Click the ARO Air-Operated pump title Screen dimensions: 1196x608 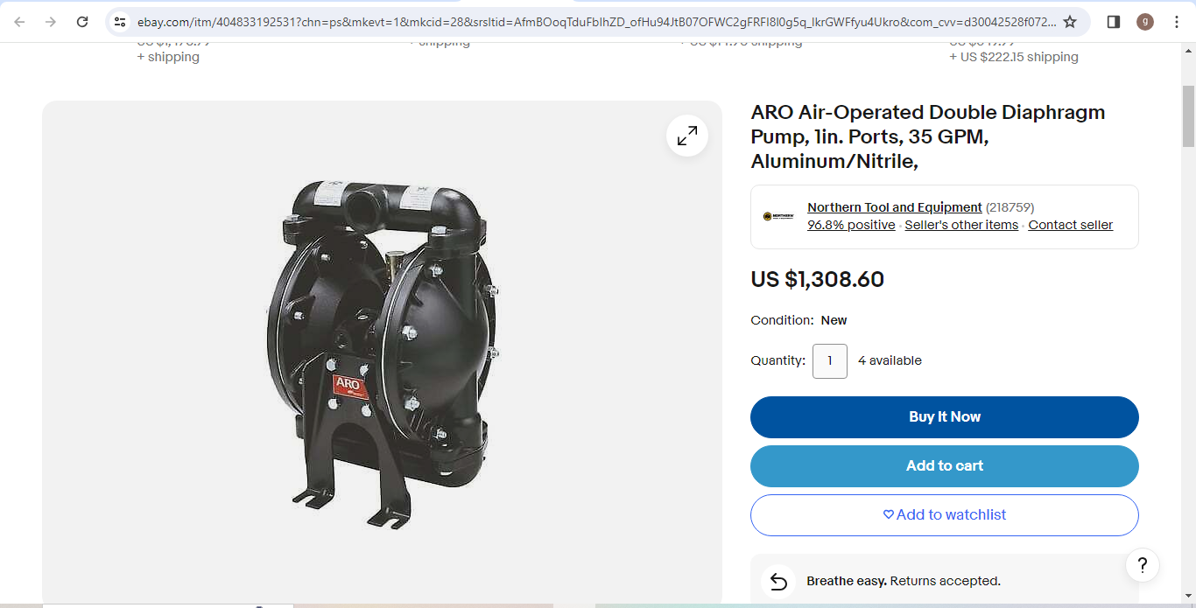coord(928,137)
